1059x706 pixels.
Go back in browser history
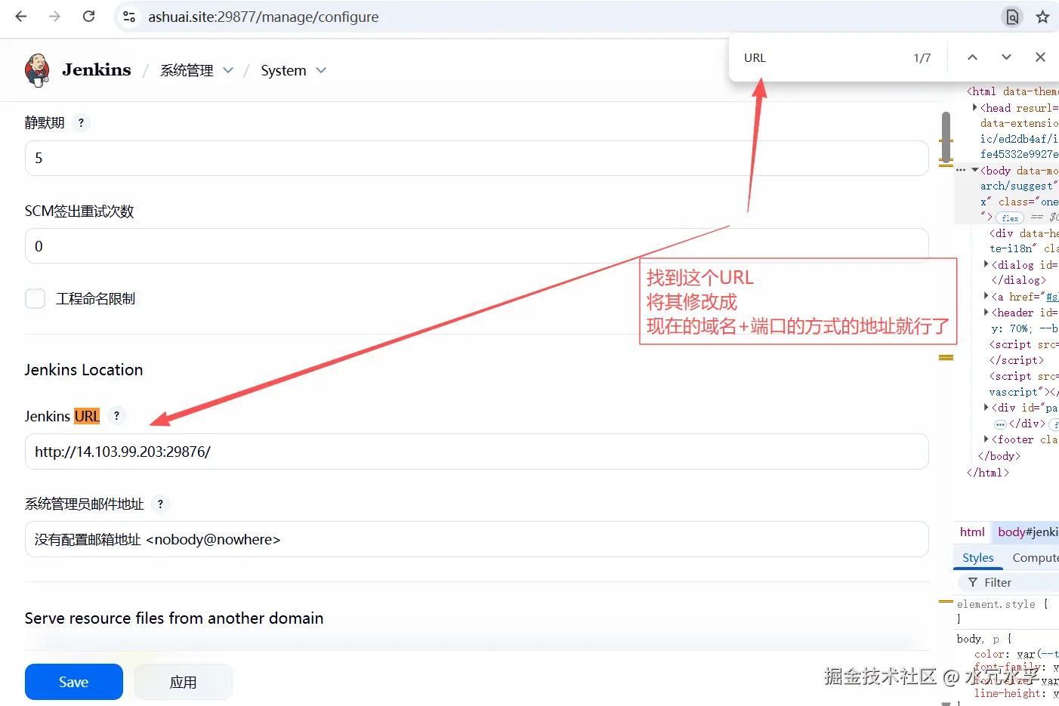click(21, 17)
